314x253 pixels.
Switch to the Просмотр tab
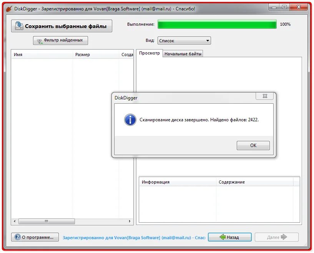(x=150, y=53)
